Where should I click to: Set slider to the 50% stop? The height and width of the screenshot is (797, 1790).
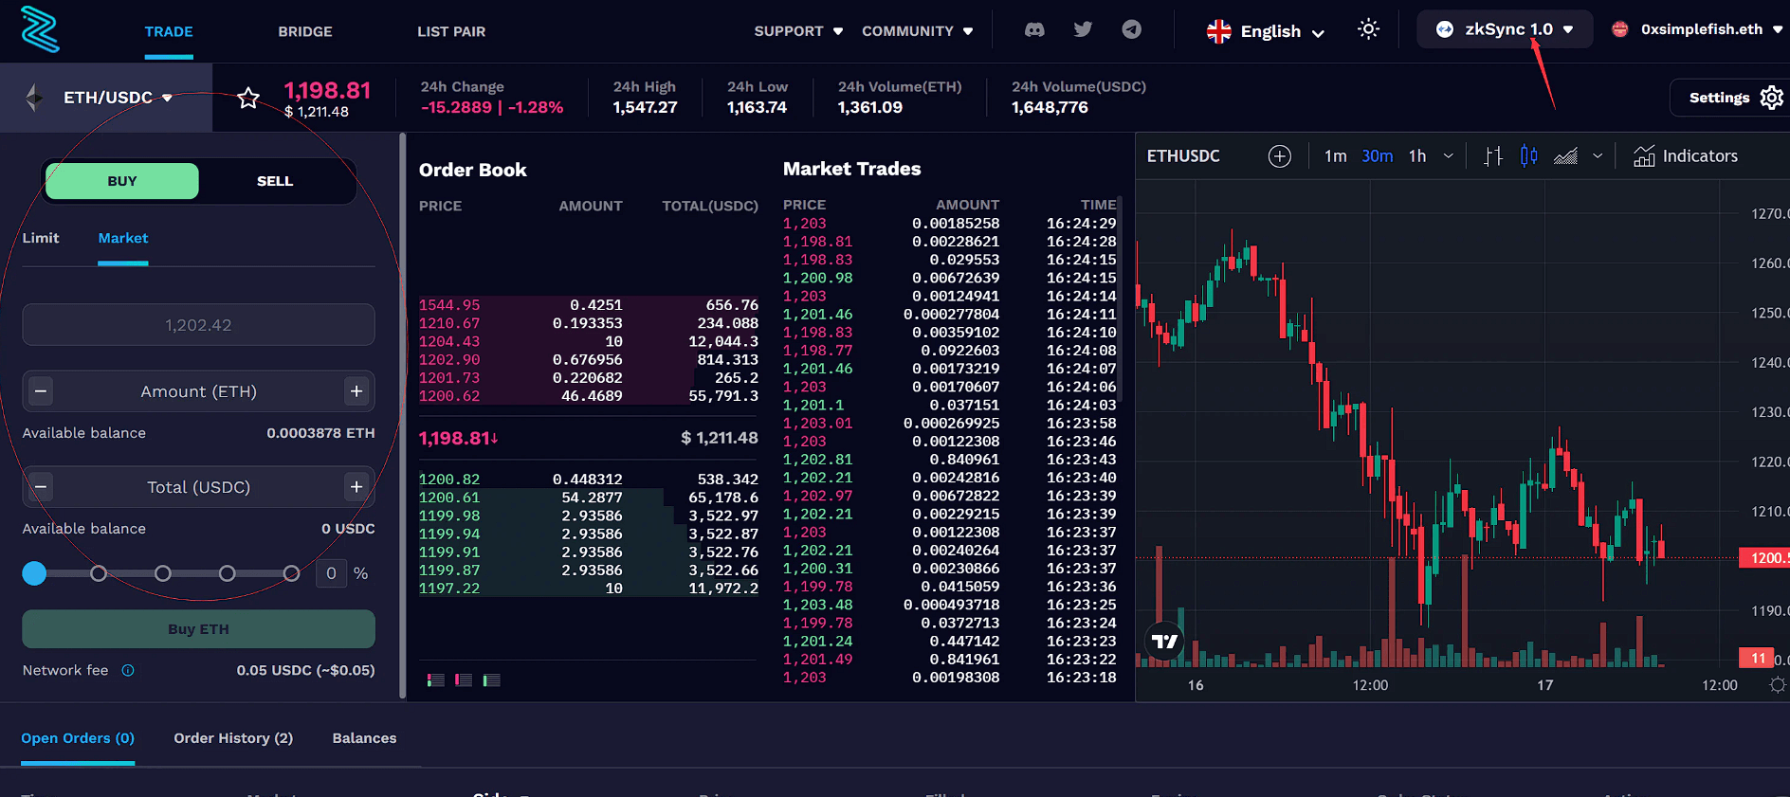163,573
